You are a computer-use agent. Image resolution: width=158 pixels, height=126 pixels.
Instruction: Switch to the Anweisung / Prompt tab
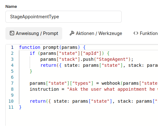coord(34,33)
